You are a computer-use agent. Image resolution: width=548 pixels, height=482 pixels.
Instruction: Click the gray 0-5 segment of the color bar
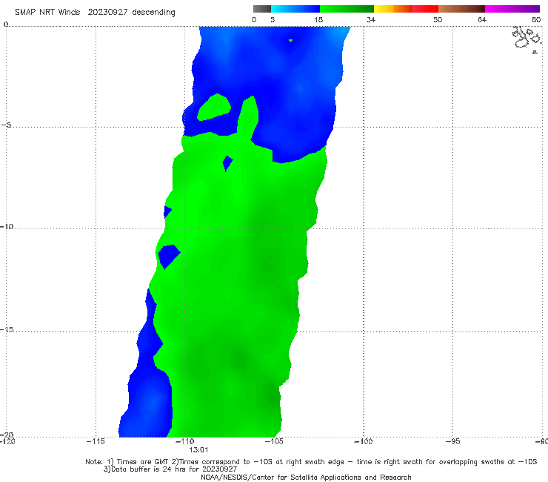click(x=262, y=9)
